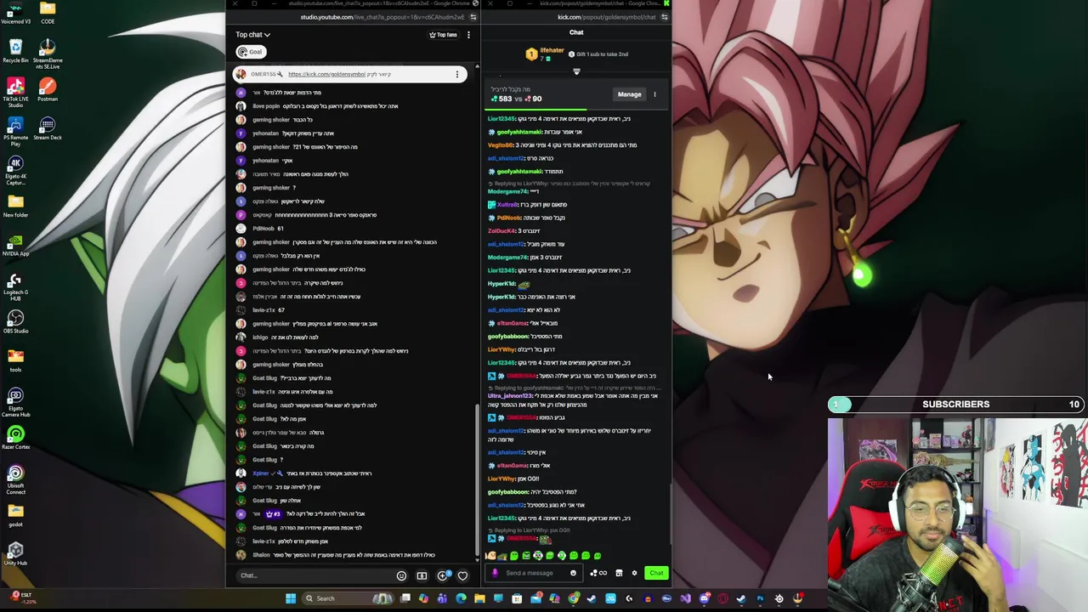Viewport: 1088px width, 612px height.
Task: Click the Kick poll green progress bar
Action: pos(535,109)
